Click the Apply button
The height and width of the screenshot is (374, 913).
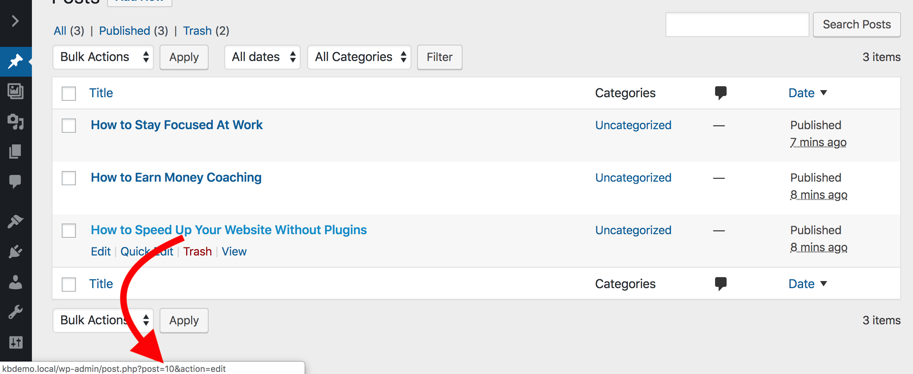pos(184,57)
